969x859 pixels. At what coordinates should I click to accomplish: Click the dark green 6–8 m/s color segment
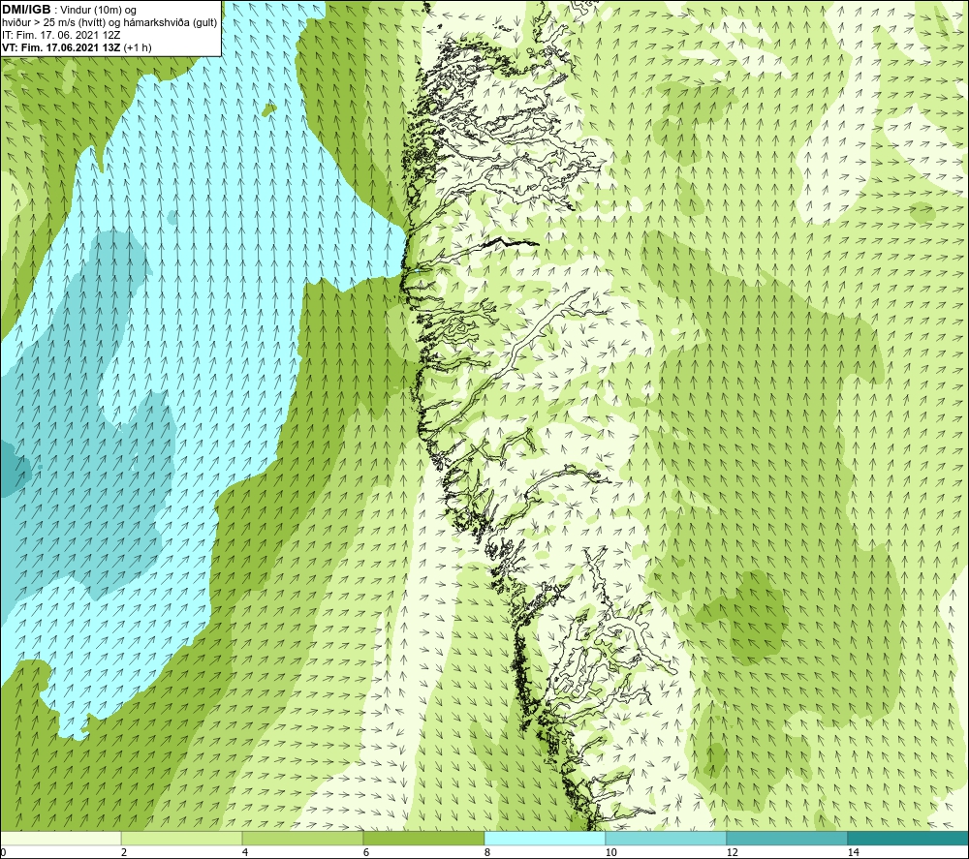point(423,839)
